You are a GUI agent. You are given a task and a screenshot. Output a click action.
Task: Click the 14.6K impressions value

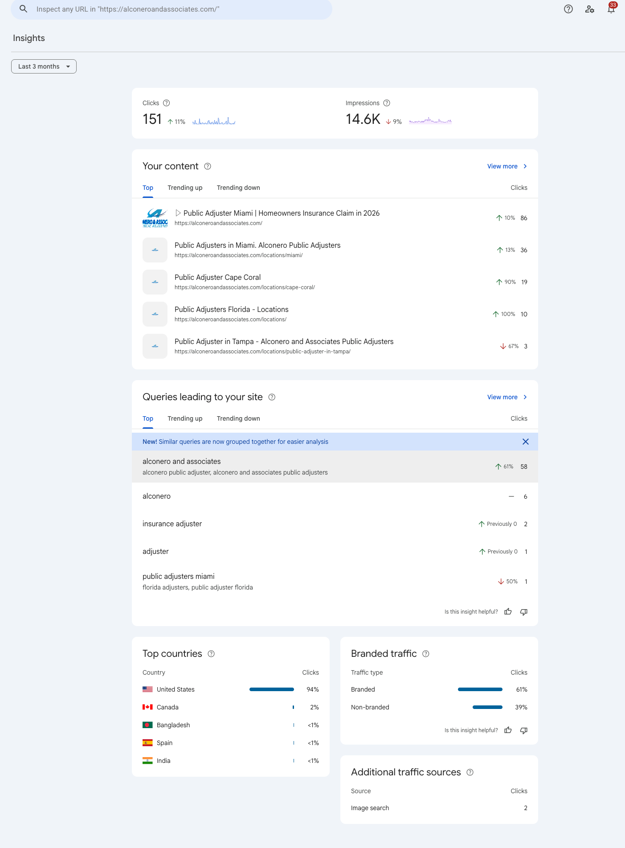[x=363, y=119]
